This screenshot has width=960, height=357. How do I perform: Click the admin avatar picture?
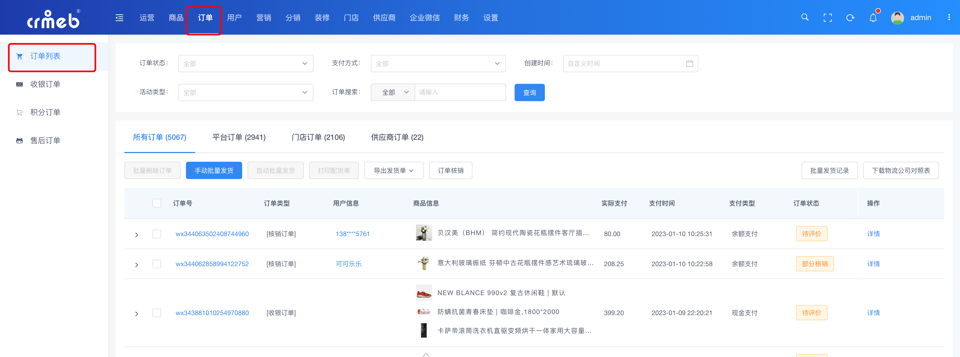(x=897, y=18)
